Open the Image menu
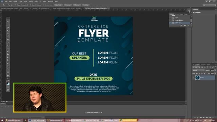The width and height of the screenshot is (217, 122). [x=15, y=1]
